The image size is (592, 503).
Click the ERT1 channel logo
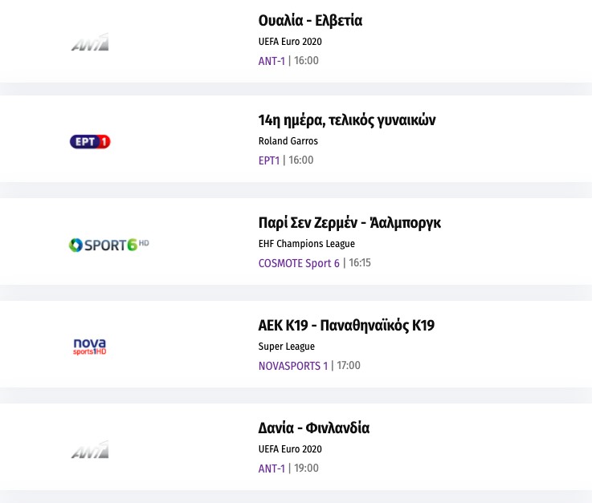[x=89, y=142]
